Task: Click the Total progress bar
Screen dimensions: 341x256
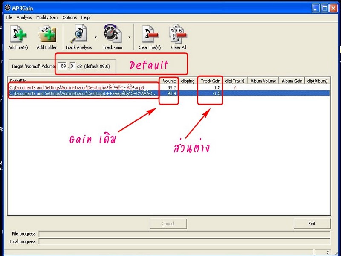Action: (x=185, y=241)
